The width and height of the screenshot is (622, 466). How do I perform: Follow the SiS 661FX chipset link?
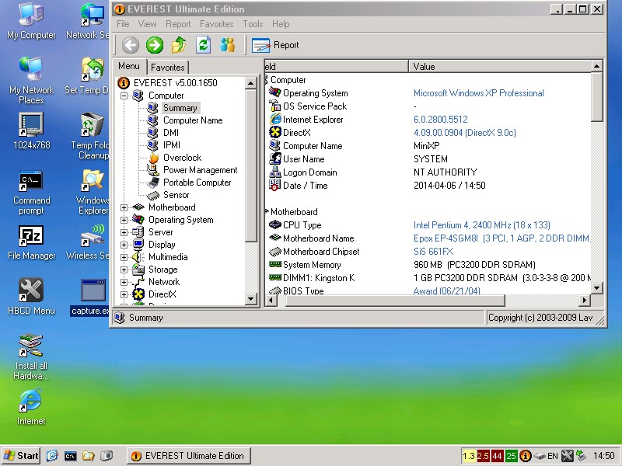[x=433, y=251]
